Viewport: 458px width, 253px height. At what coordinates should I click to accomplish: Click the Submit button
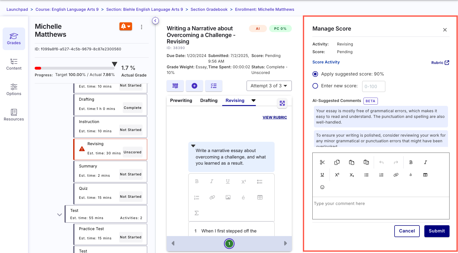click(x=436, y=231)
